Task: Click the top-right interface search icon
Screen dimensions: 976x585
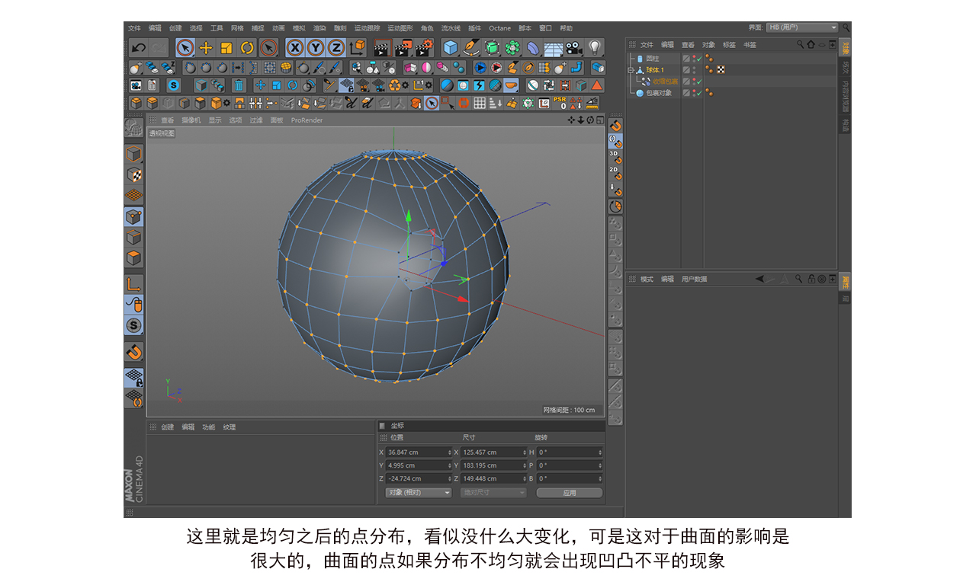Action: [x=846, y=27]
